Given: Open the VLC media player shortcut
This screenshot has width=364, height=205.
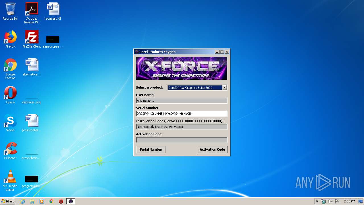Looking at the screenshot, I should pos(10,181).
